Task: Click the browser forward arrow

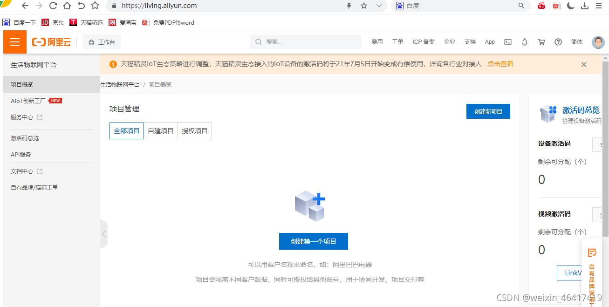Action: 39,6
